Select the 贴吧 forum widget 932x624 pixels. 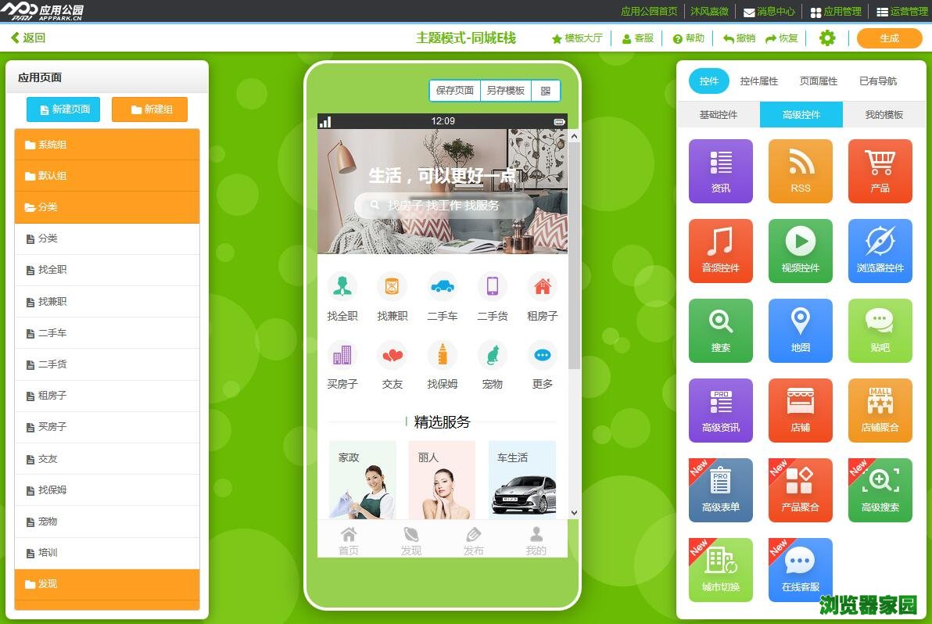[880, 331]
